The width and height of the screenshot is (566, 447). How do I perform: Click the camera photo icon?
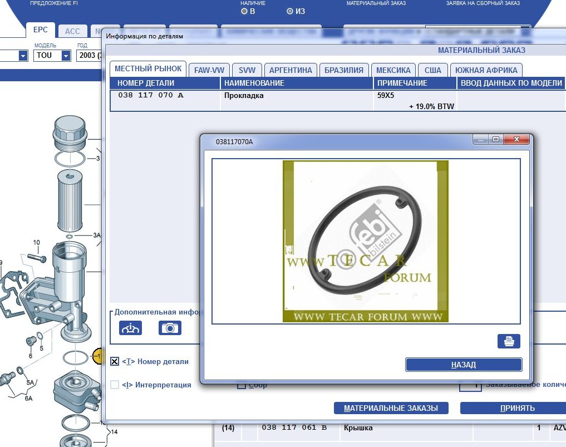pyautogui.click(x=170, y=328)
